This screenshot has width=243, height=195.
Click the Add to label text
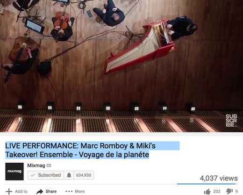point(21,191)
